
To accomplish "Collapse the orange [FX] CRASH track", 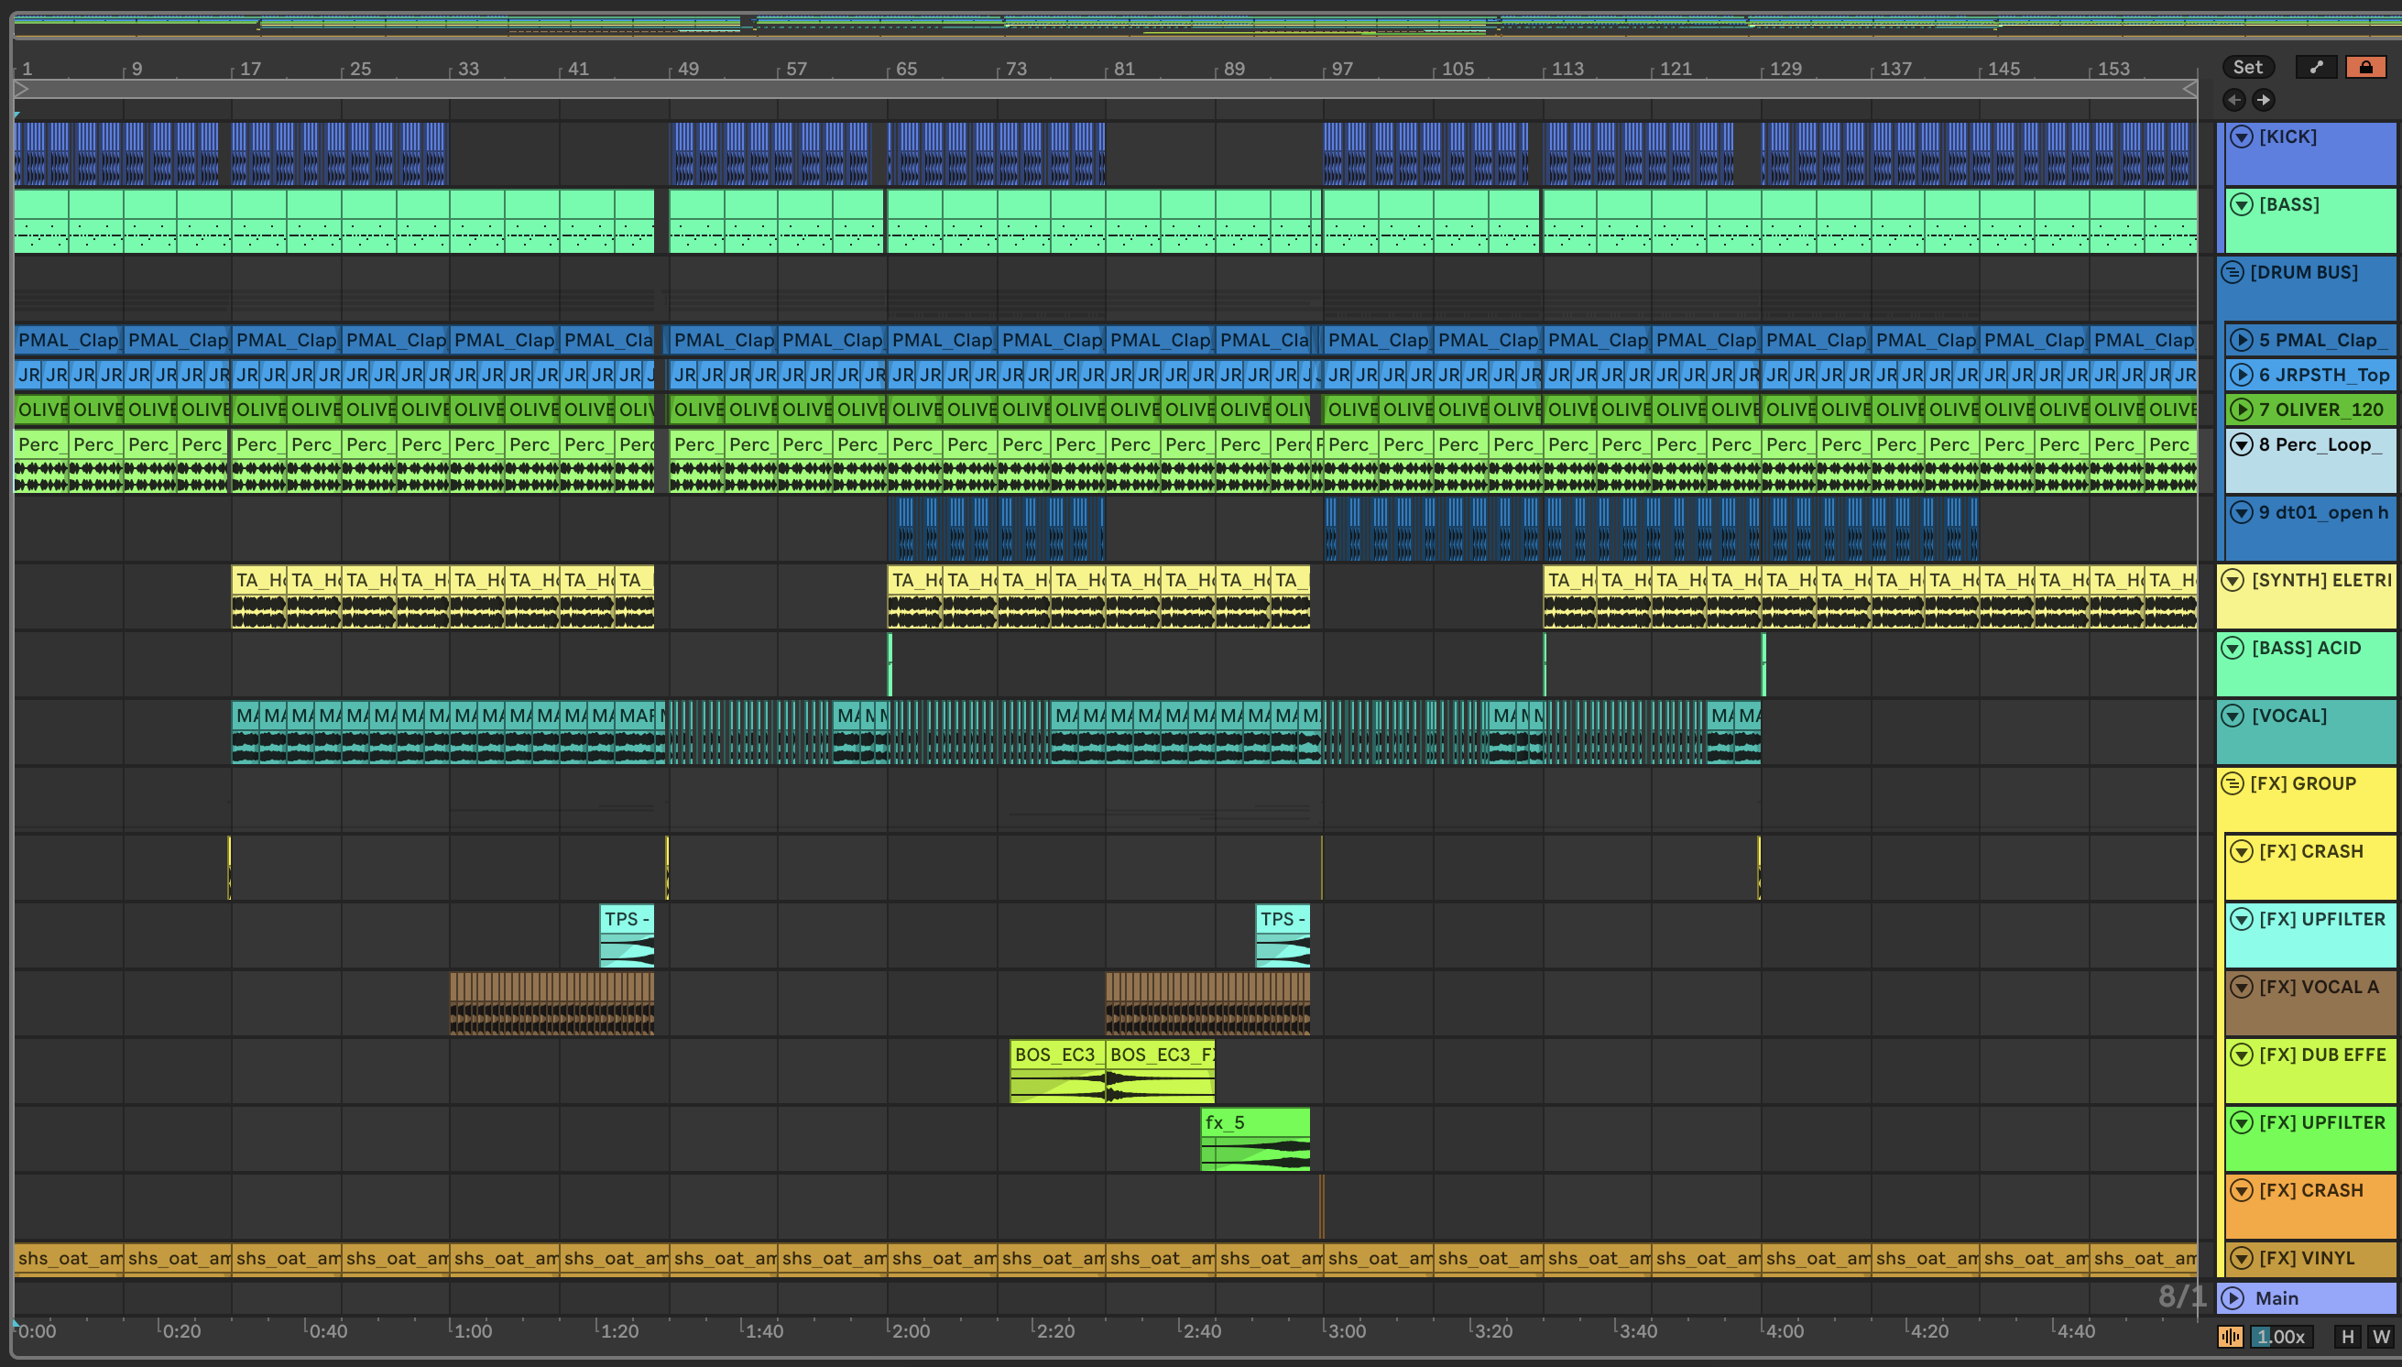I will point(2242,1190).
